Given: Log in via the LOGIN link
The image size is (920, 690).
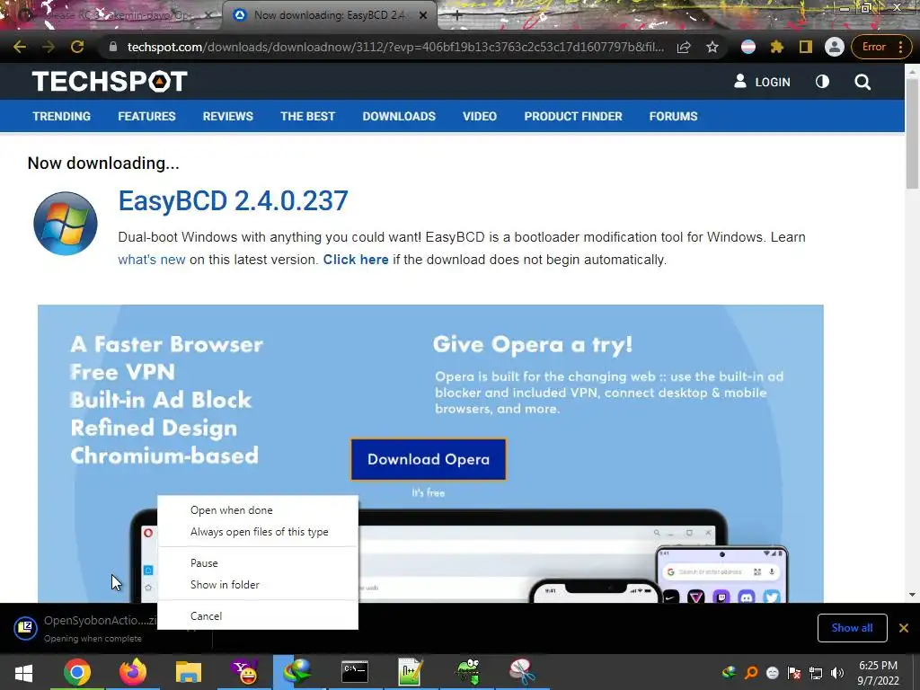Looking at the screenshot, I should (x=762, y=82).
